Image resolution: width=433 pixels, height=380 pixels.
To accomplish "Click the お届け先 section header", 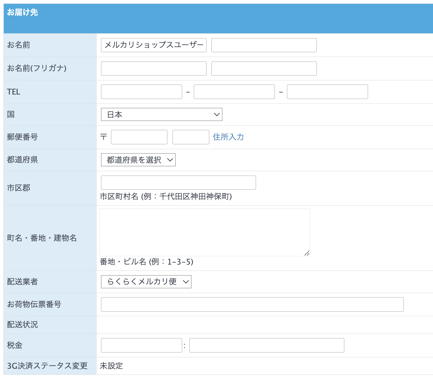I will tap(23, 12).
